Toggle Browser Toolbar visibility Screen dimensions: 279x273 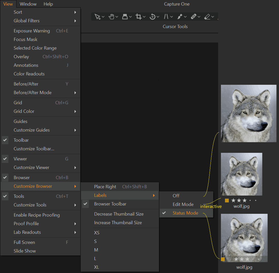tap(110, 204)
